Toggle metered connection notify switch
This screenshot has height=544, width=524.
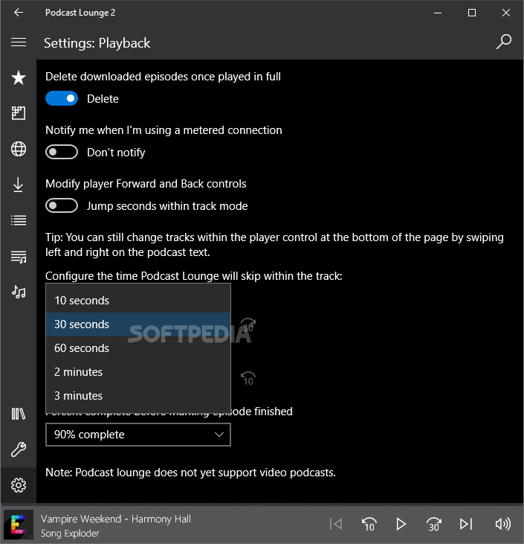62,152
